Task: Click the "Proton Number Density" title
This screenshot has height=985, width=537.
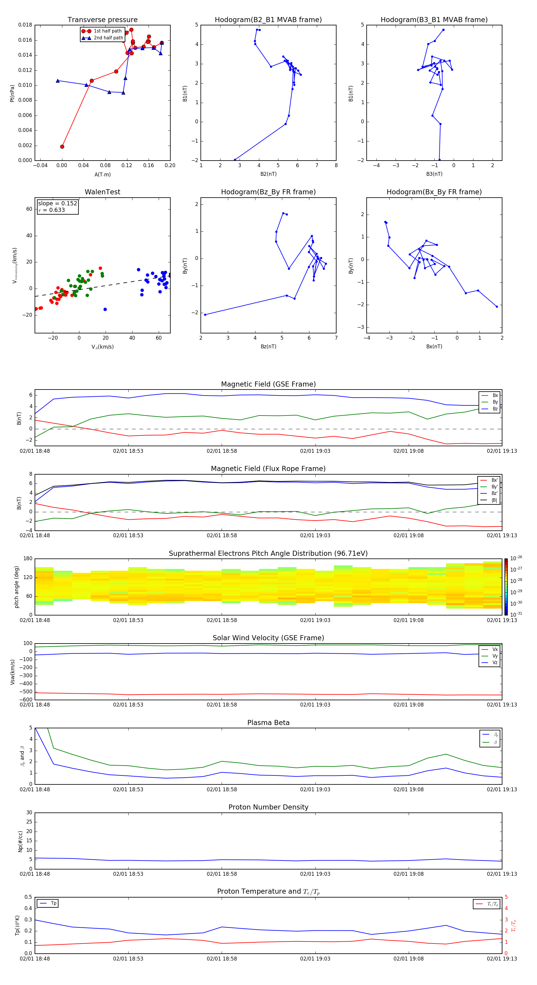Action: [x=268, y=807]
